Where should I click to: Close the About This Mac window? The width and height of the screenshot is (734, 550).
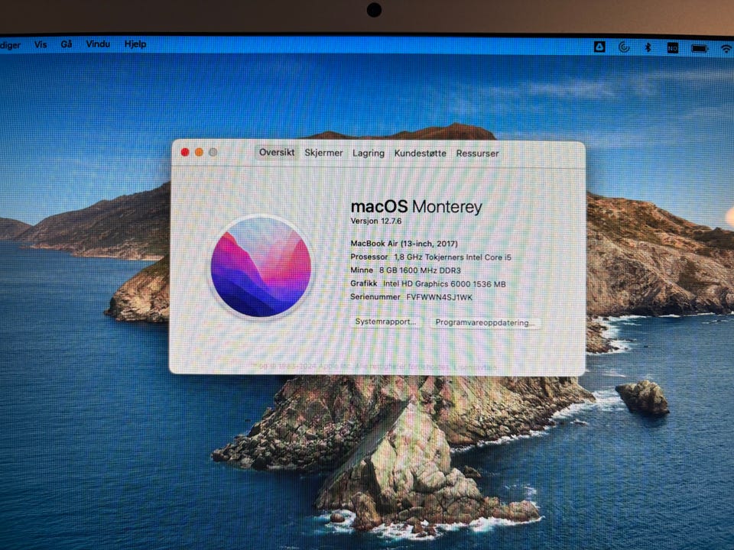point(185,152)
